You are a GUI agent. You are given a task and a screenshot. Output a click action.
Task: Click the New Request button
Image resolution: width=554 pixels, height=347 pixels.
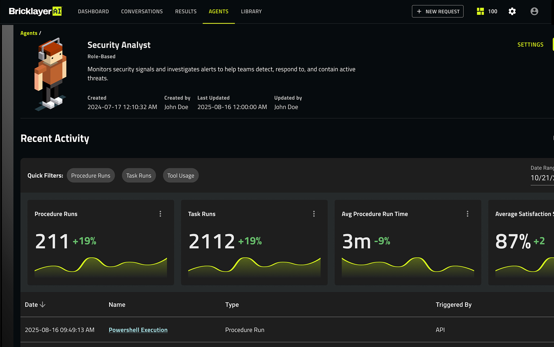point(438,12)
